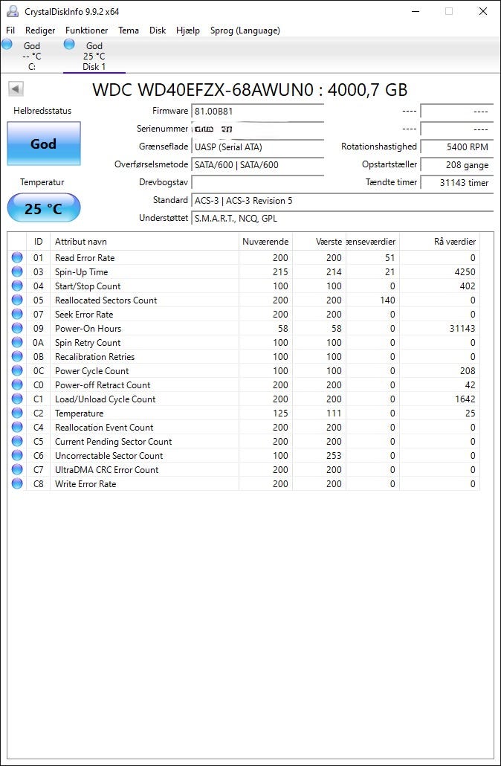Select the Write Error Rate attribute name
The width and height of the screenshot is (501, 766).
85,484
